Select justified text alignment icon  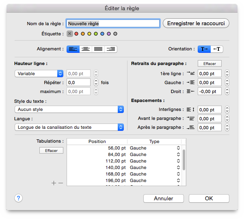point(98,49)
